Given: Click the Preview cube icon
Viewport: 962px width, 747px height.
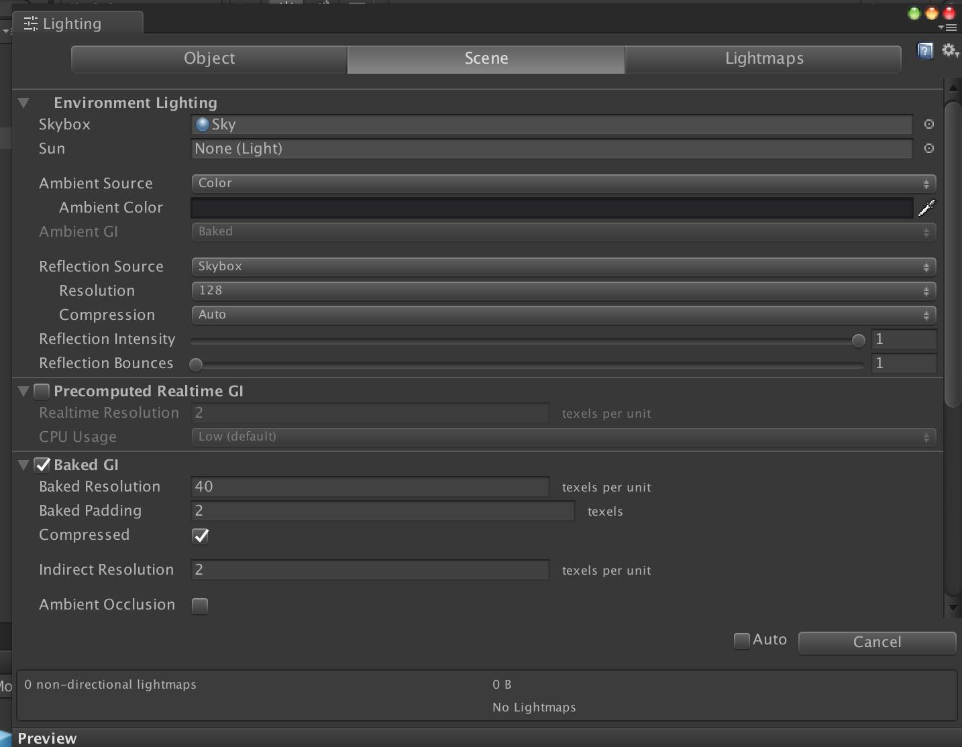Looking at the screenshot, I should tap(6, 738).
